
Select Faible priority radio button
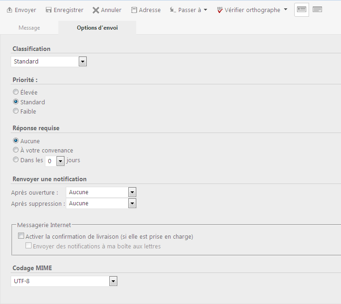[16, 111]
